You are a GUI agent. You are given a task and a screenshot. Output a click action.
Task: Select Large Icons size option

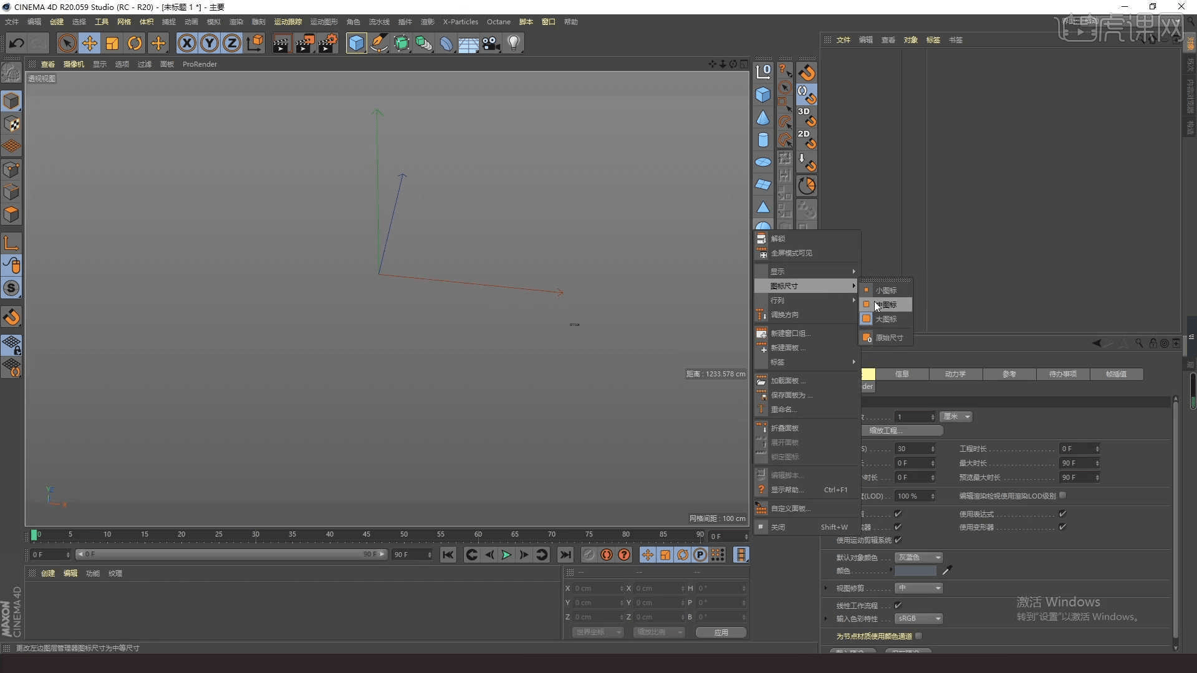pos(885,319)
